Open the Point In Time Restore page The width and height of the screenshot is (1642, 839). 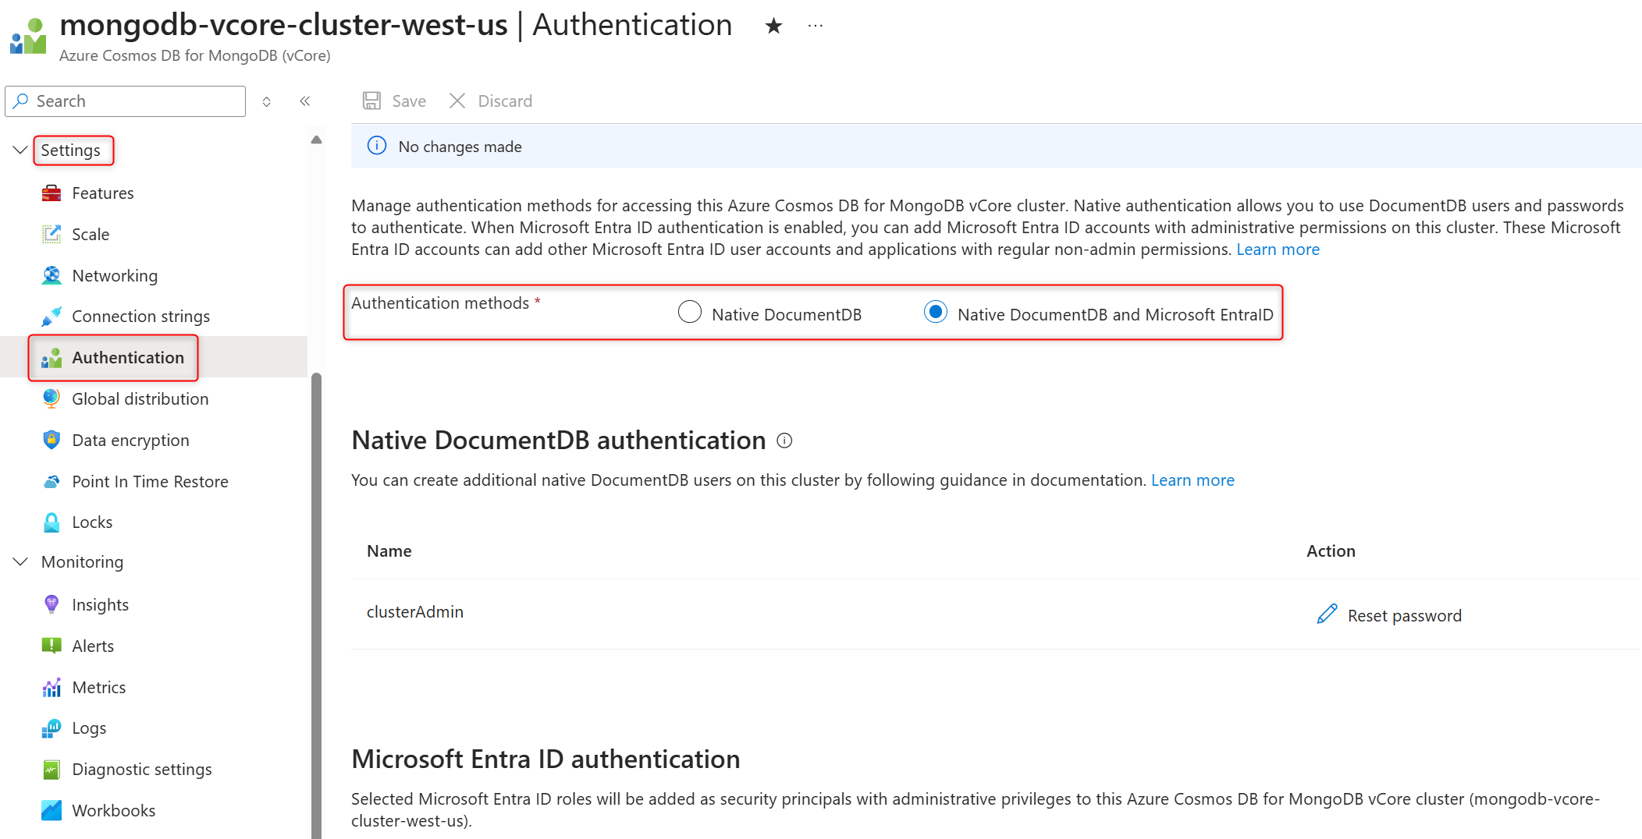coord(150,481)
